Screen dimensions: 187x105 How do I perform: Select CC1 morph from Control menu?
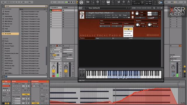(x=128, y=29)
